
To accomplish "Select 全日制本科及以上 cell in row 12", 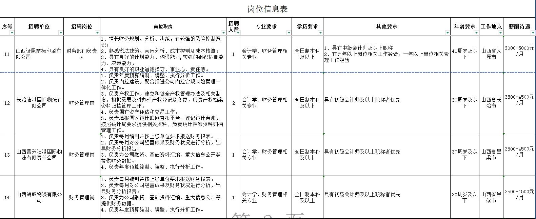I will [x=307, y=103].
